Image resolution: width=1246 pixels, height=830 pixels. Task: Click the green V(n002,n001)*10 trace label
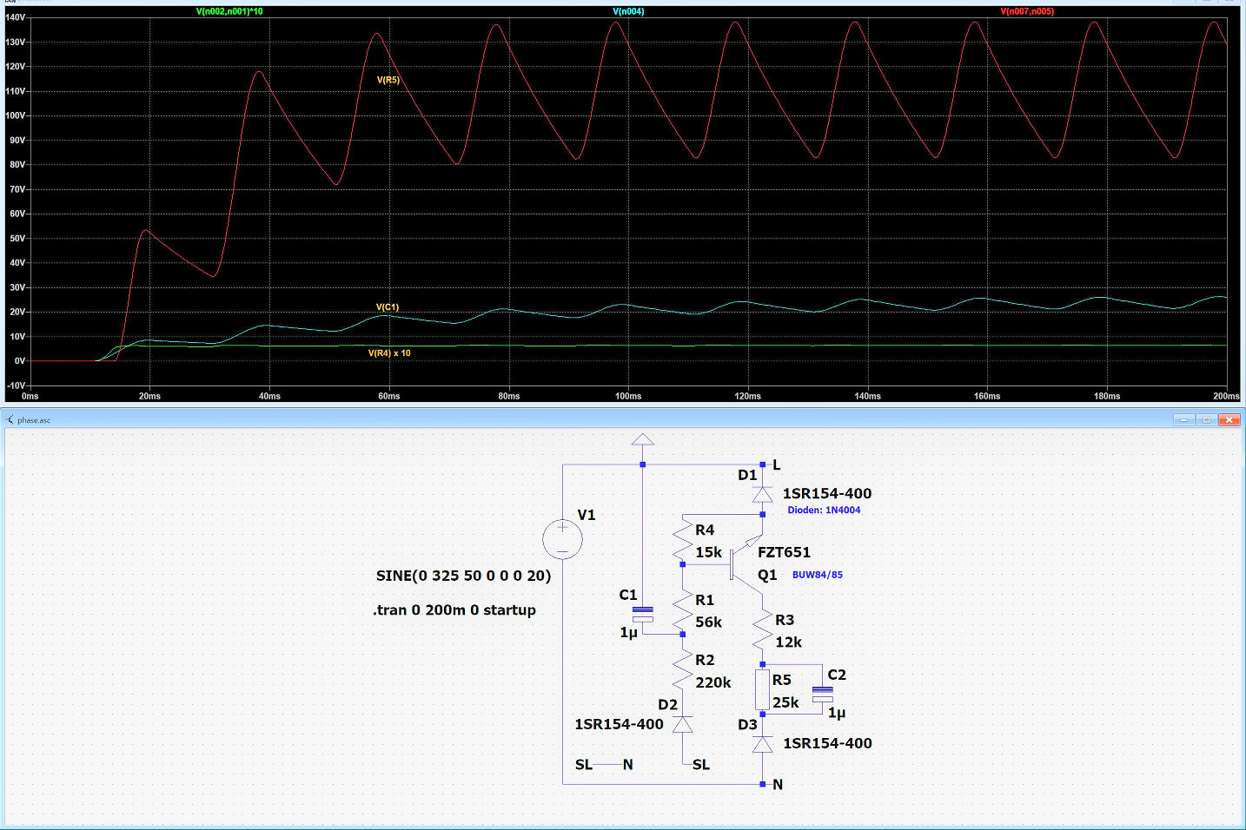click(229, 11)
